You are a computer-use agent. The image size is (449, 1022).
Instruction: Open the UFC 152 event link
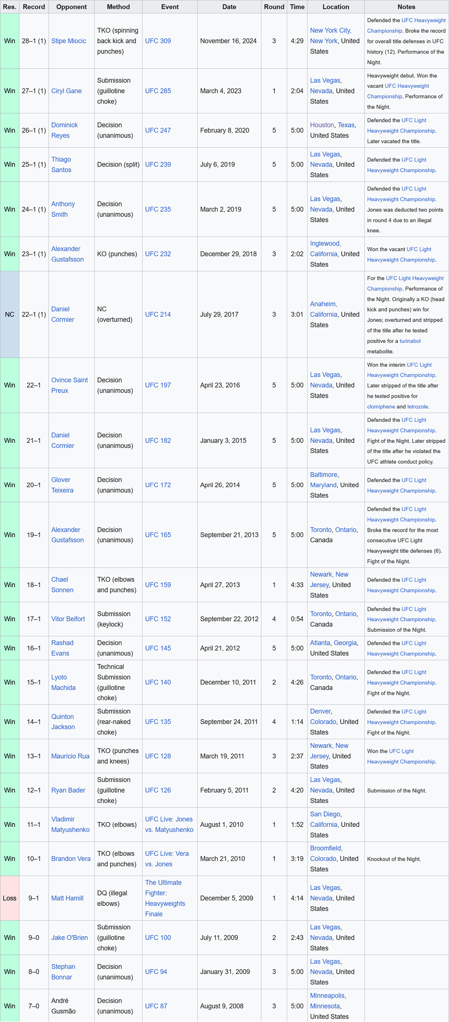158,619
